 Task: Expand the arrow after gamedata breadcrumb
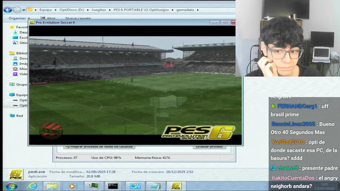coord(198,10)
